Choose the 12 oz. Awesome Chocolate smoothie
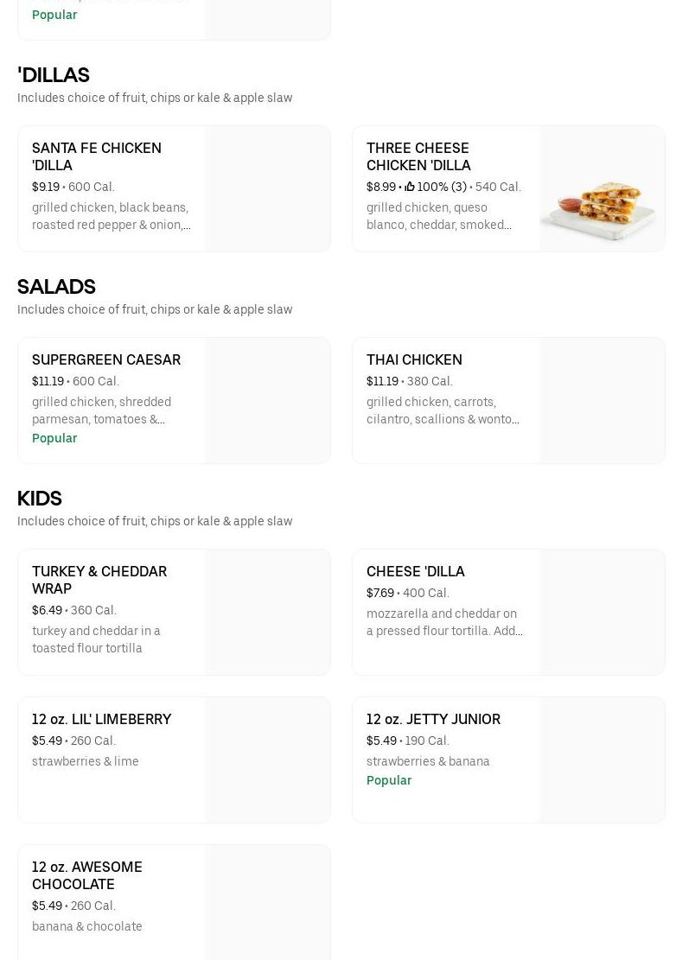Image resolution: width=695 pixels, height=960 pixels. tap(87, 875)
